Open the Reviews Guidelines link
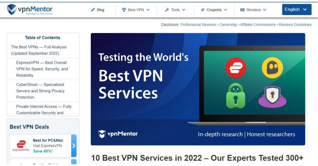 [x=295, y=25]
